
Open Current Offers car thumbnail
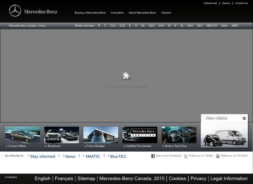click(23, 135)
